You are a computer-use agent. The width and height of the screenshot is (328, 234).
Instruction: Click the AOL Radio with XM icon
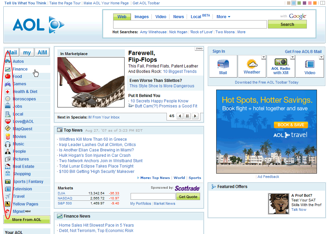281,62
